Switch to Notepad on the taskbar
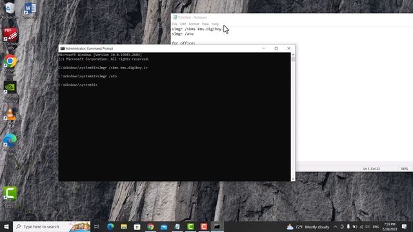The height and width of the screenshot is (232, 413). point(177,226)
